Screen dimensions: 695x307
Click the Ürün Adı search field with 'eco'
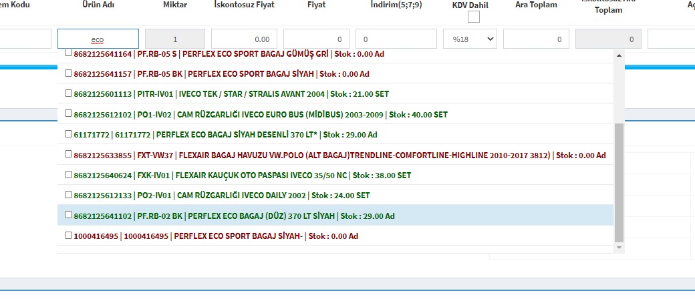click(x=98, y=39)
